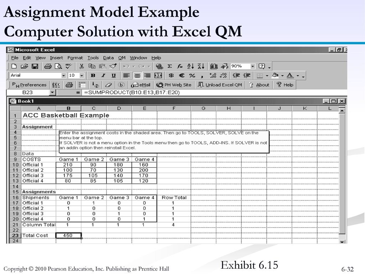Screen dimensions: 365x274
Task: Expand the Fill Color dropdown arrow
Action: coord(282,76)
